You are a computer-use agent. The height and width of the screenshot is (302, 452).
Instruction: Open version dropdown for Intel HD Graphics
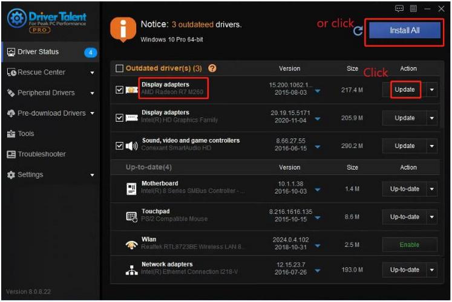318,119
